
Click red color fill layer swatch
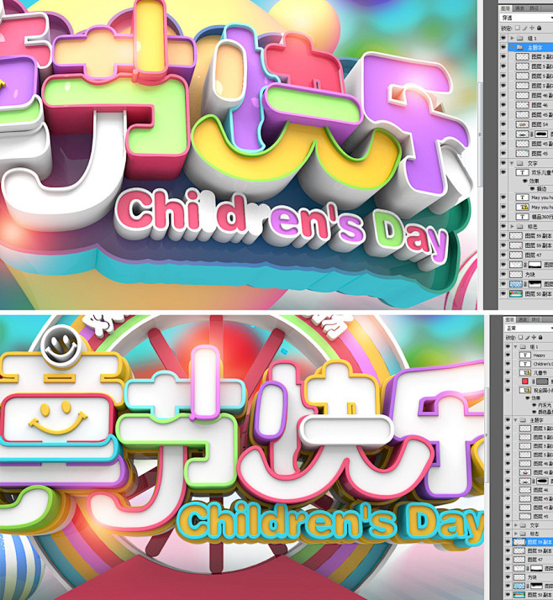pos(524,380)
